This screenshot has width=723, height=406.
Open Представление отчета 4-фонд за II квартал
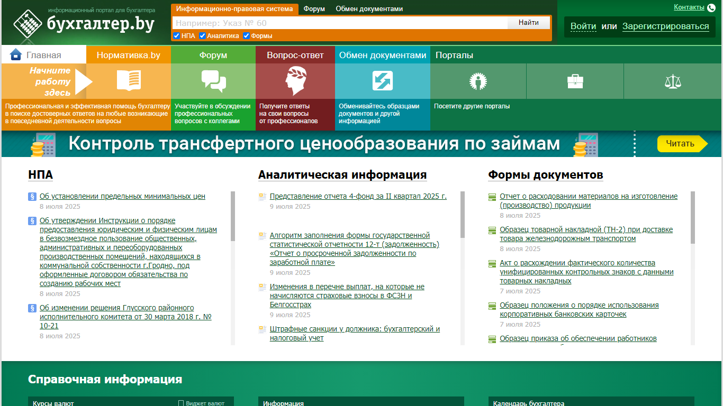358,196
